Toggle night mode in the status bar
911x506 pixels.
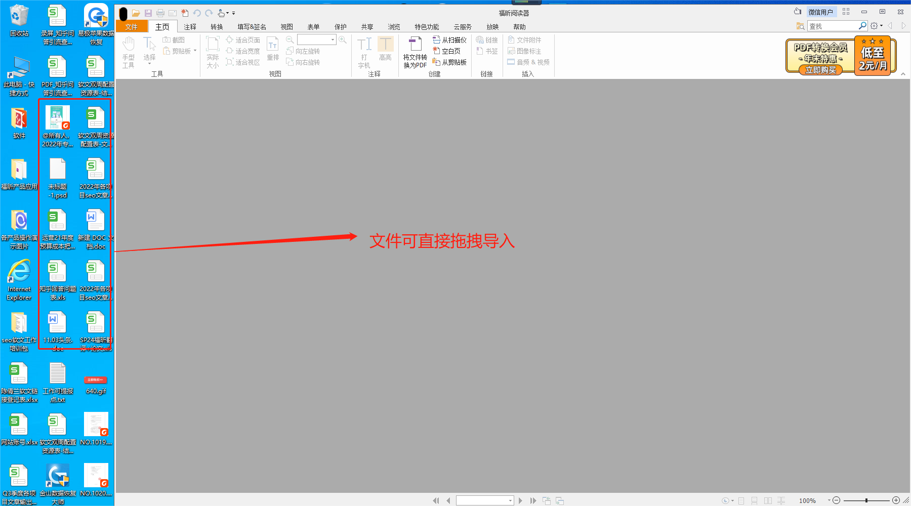tap(725, 500)
